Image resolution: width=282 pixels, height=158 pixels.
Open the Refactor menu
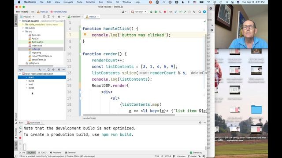[x=90, y=2]
